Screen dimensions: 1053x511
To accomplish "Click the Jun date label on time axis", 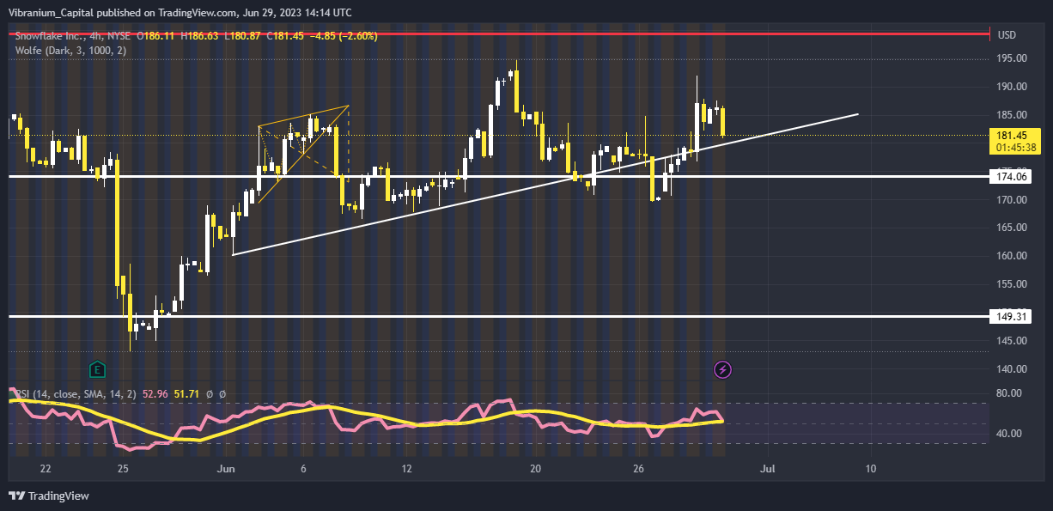I will pos(227,469).
